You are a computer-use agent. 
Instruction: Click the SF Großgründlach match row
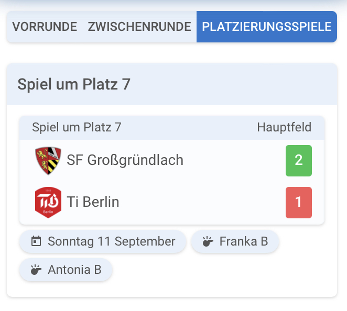[172, 161]
